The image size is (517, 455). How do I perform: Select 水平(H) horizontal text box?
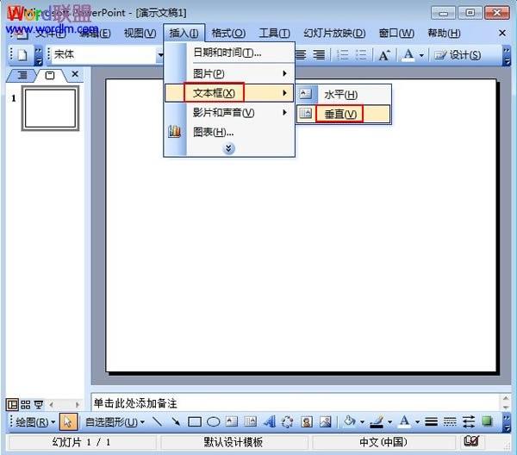coord(343,95)
